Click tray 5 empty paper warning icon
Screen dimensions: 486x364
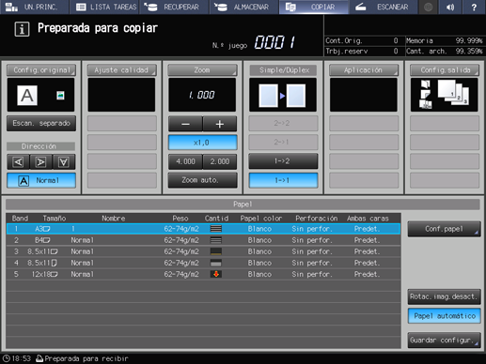tap(216, 274)
